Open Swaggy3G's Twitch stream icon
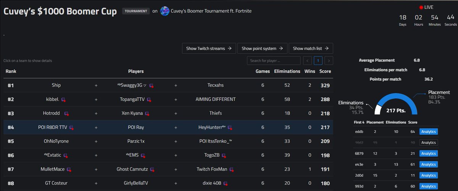The width and height of the screenshot is (458, 191). [x=152, y=86]
